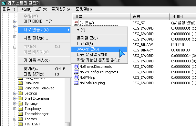Choose 키 이름 복사(C) menu entry

click(44, 60)
